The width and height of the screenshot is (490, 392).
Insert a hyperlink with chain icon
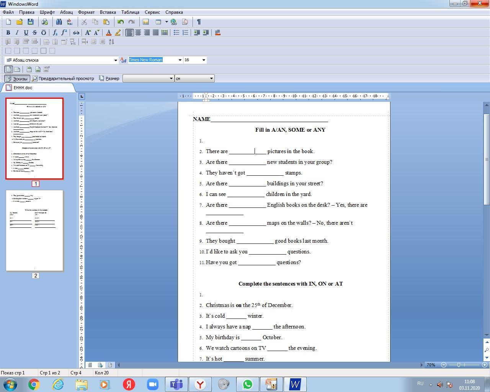(x=76, y=33)
